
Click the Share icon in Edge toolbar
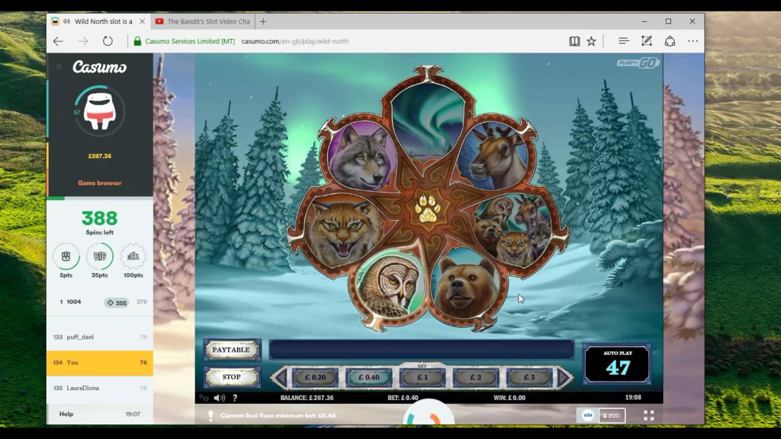[670, 41]
